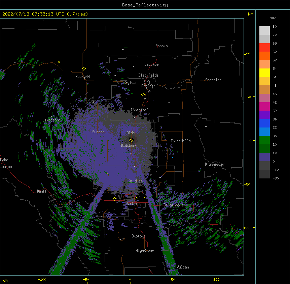Viewport: 290px width, 284px height.
Task: Click the yellow V marker northwest of RockyMH
Action: (x=59, y=62)
